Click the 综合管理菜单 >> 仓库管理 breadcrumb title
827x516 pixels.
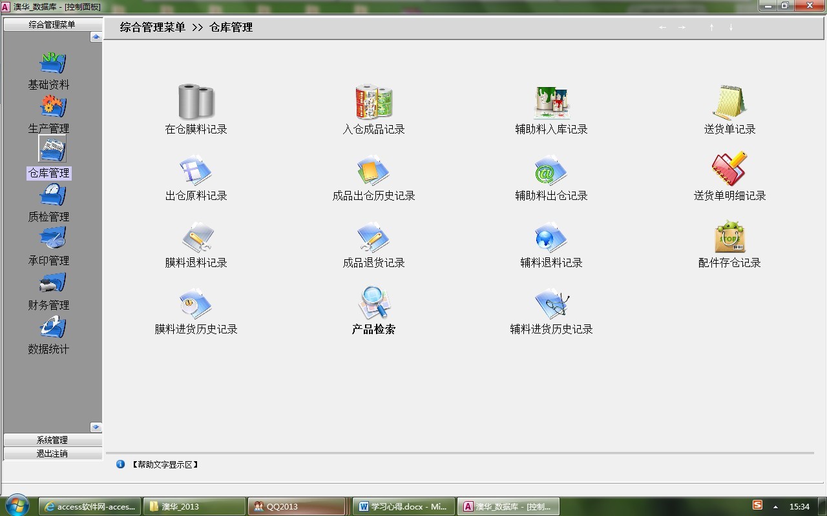[x=186, y=27]
